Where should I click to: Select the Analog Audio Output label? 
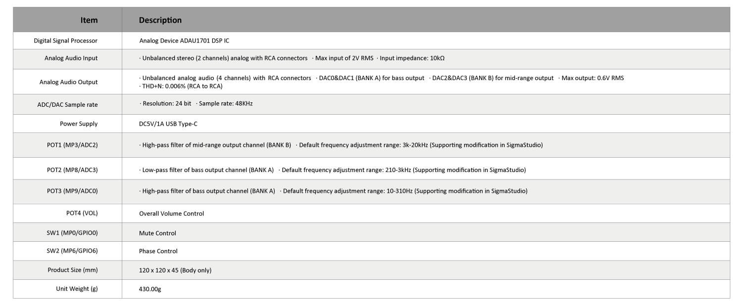68,82
